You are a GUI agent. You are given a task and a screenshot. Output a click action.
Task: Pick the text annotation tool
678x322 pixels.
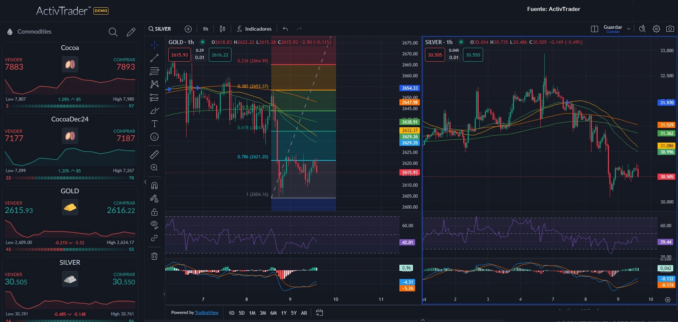pyautogui.click(x=154, y=124)
